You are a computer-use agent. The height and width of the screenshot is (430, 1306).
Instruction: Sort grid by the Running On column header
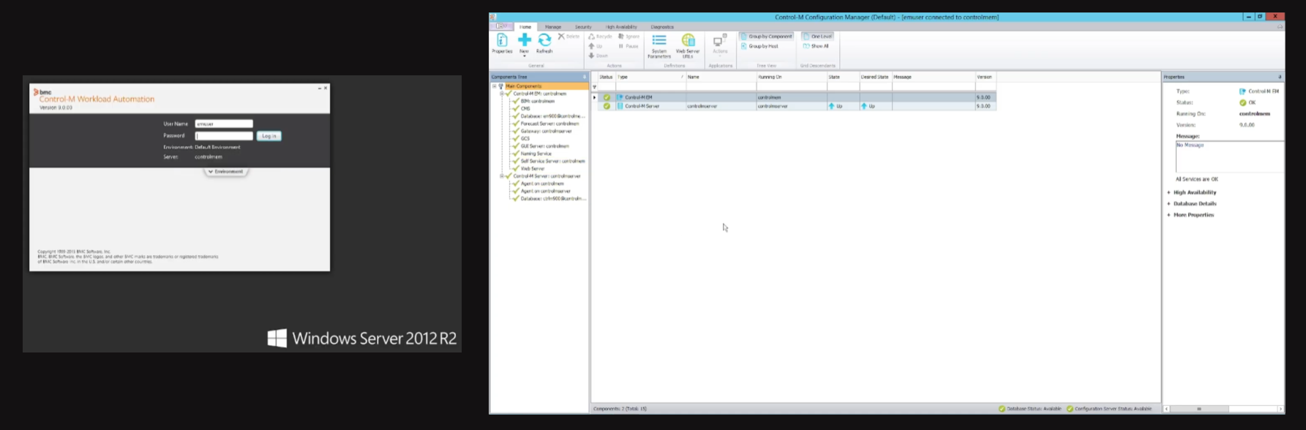tap(791, 77)
